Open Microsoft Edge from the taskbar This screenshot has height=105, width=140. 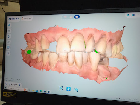41,91
